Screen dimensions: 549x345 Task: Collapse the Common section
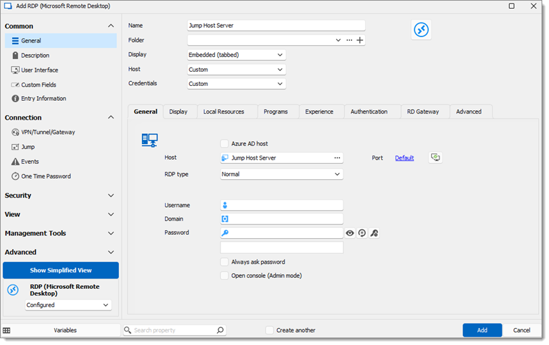pyautogui.click(x=111, y=26)
